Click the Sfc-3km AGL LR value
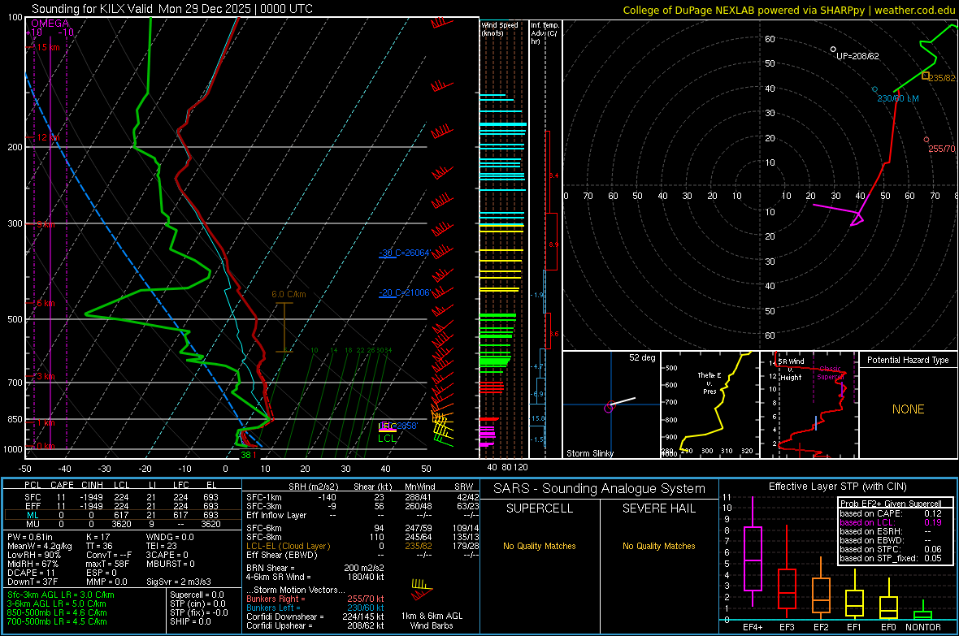The width and height of the screenshot is (959, 636). [x=61, y=595]
